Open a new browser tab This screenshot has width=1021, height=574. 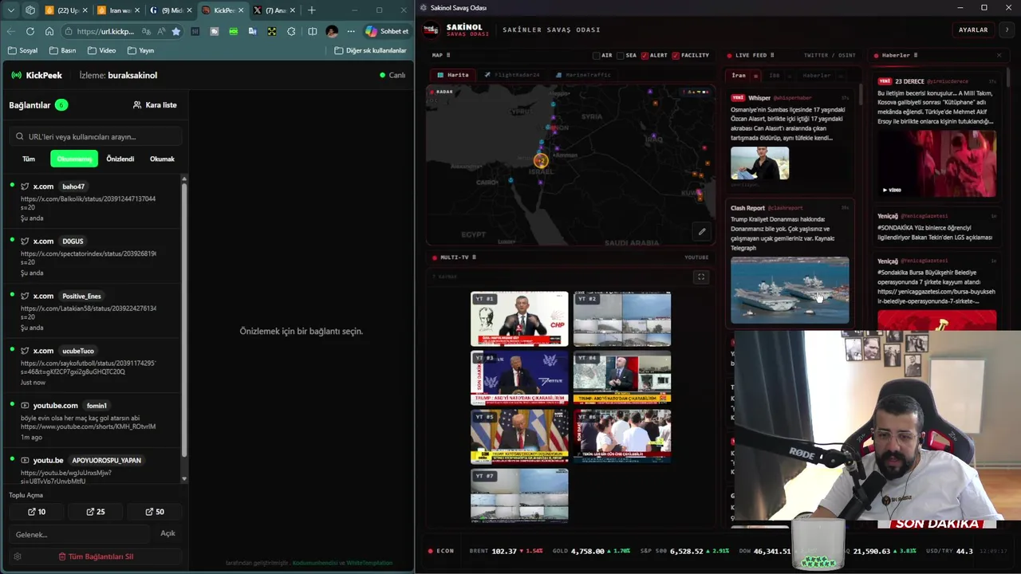[x=312, y=10]
